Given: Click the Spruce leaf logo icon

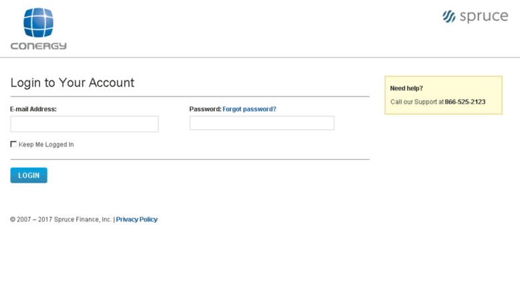Looking at the screenshot, I should coord(449,17).
